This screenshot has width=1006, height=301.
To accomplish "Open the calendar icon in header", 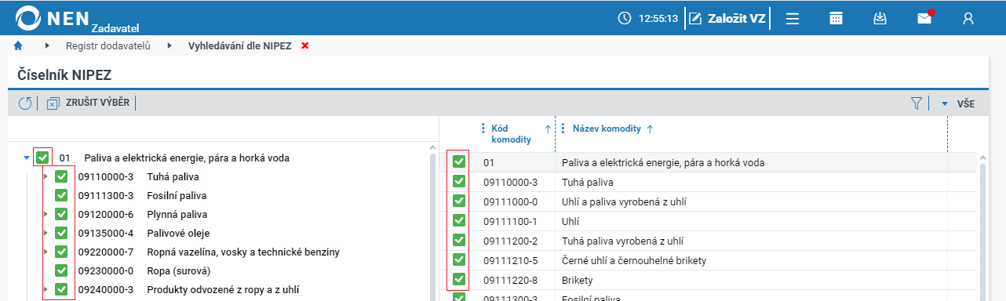I will [837, 18].
